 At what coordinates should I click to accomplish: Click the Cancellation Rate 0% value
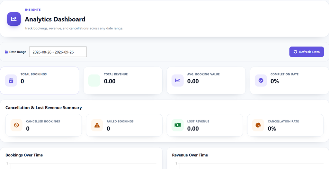(272, 129)
